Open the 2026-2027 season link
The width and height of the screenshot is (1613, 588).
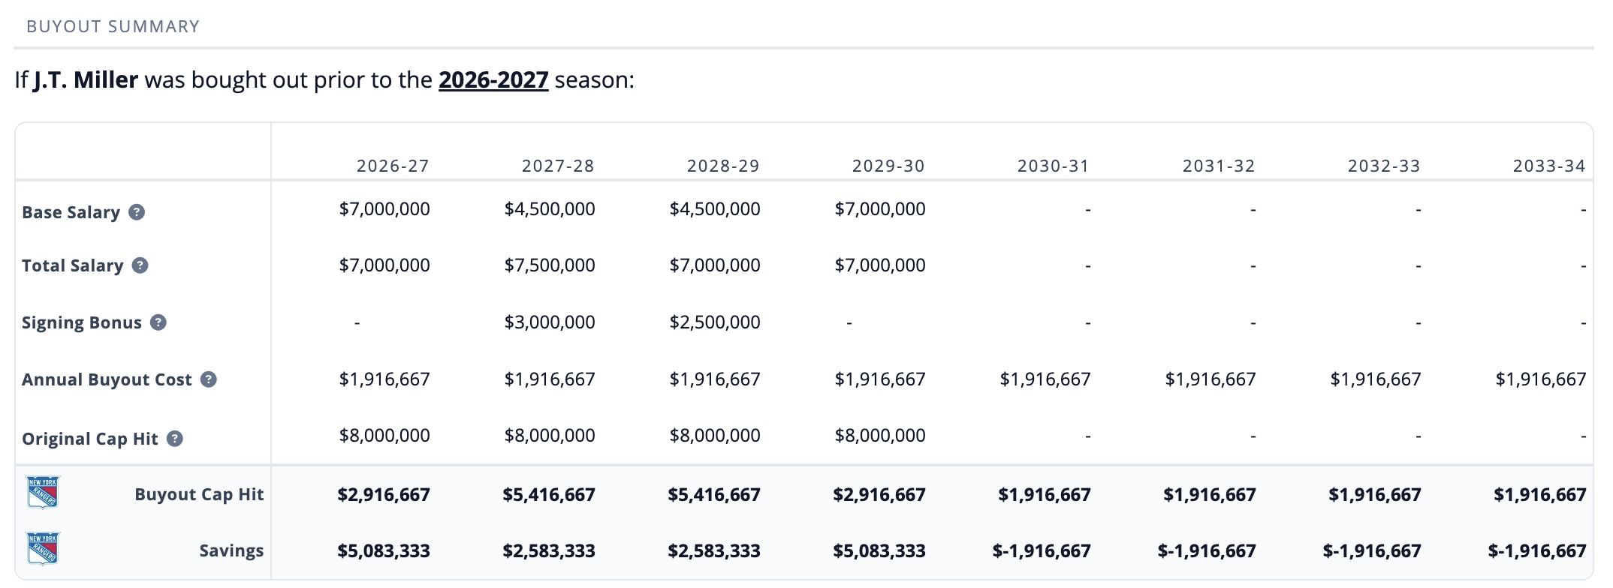coord(493,79)
